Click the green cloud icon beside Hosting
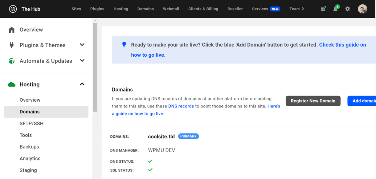The image size is (376, 179). tap(11, 84)
